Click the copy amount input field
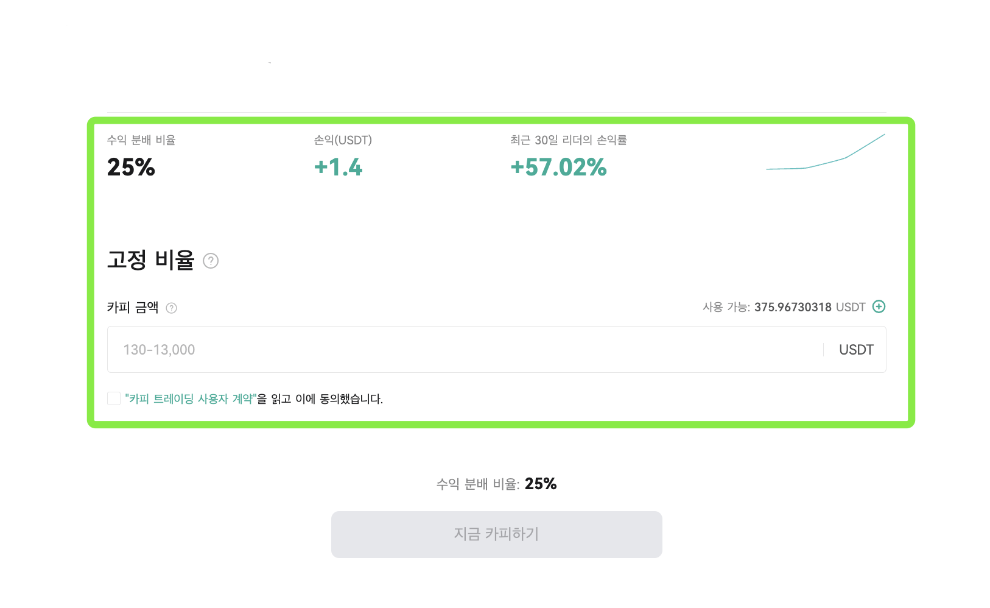This screenshot has height=608, width=990. point(426,349)
